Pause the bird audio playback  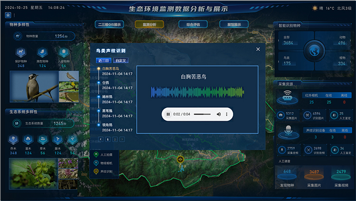[168, 114]
